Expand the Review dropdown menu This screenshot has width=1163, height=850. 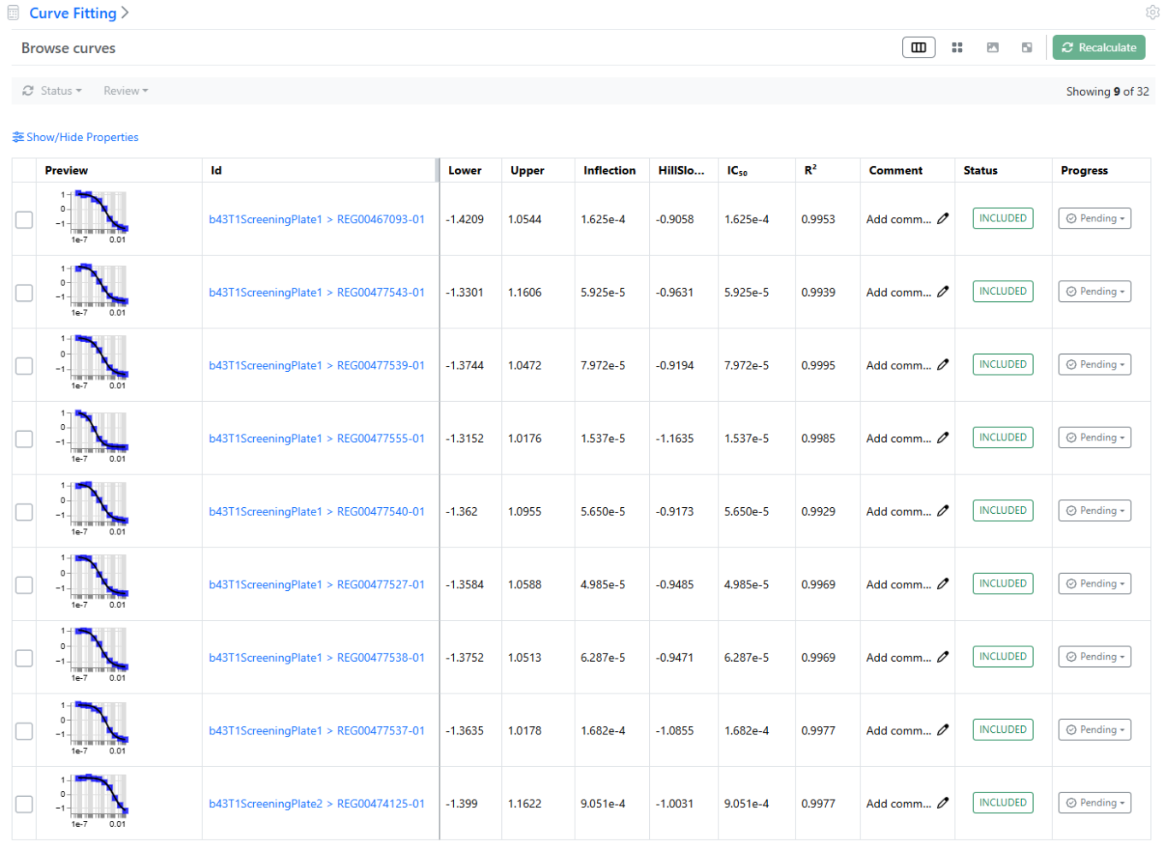click(126, 91)
